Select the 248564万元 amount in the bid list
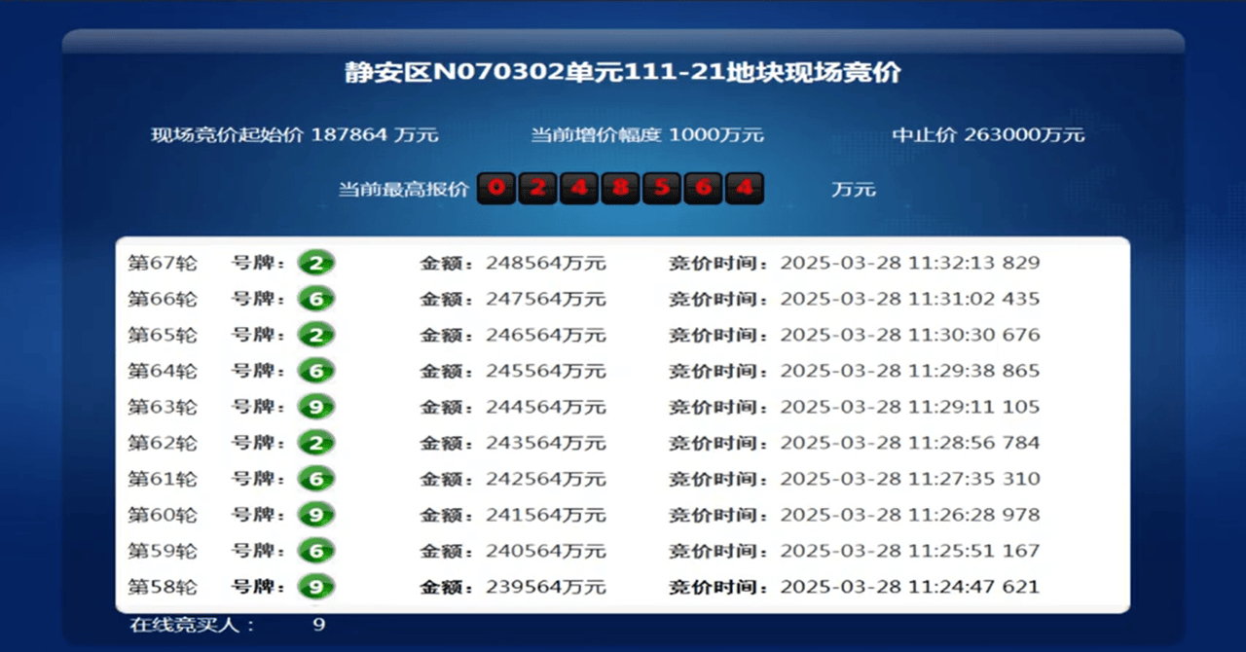This screenshot has height=652, width=1246. point(545,263)
